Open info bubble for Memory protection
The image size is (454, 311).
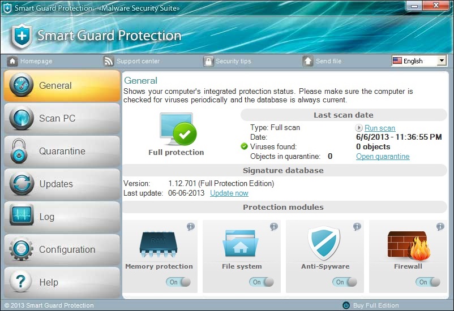coord(191,227)
